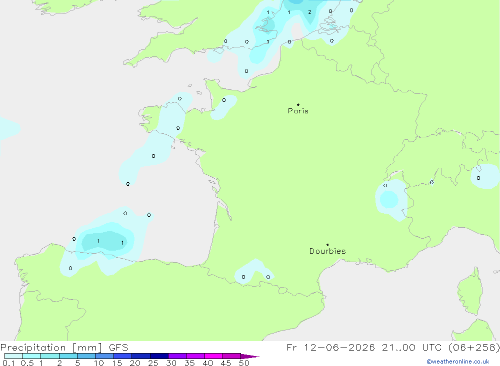This screenshot has width=500, height=366.
Task: Click the Dourbies town label
Action: pos(327,251)
